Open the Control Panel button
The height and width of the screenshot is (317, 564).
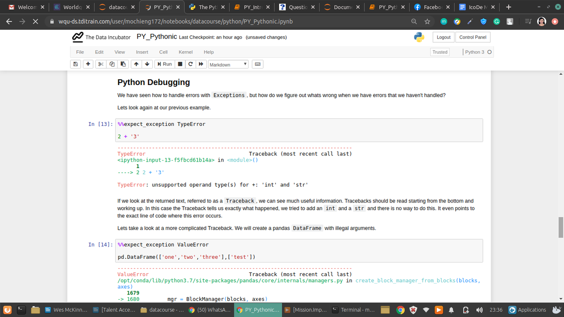click(473, 37)
